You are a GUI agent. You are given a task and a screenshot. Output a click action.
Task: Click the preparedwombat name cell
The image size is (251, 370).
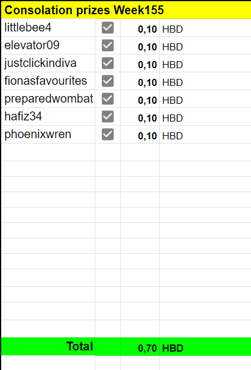[48, 98]
